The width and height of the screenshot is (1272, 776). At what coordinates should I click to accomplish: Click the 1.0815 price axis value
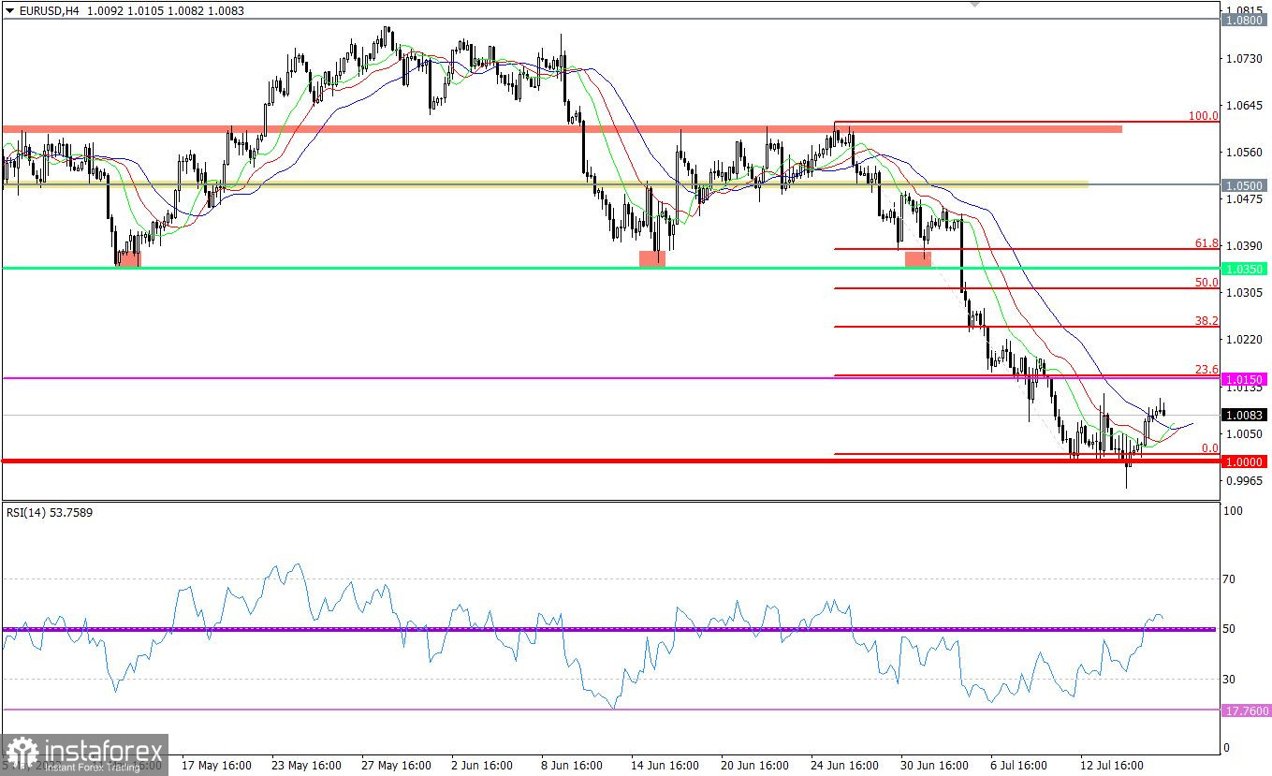1243,9
